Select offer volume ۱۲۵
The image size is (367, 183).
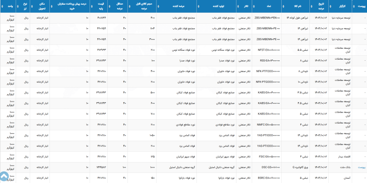click(x=153, y=157)
